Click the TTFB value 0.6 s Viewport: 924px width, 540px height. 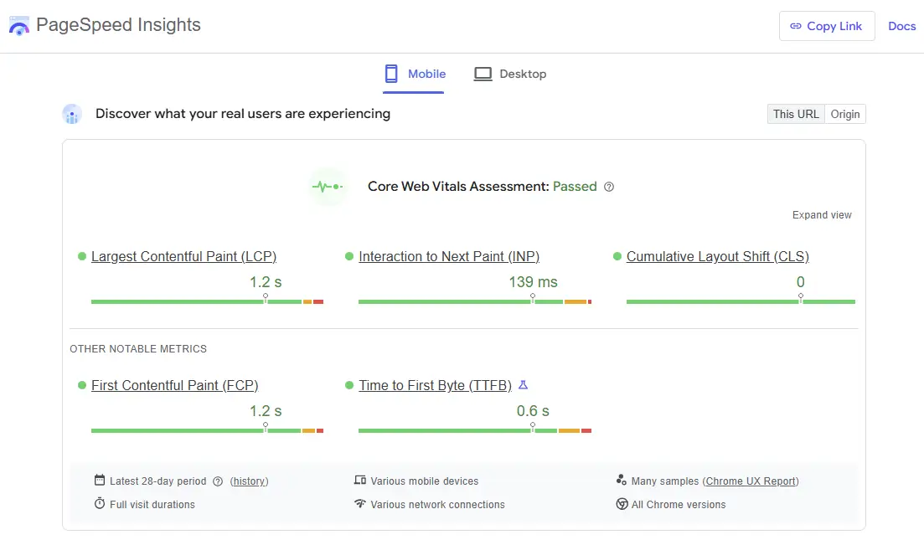point(534,411)
